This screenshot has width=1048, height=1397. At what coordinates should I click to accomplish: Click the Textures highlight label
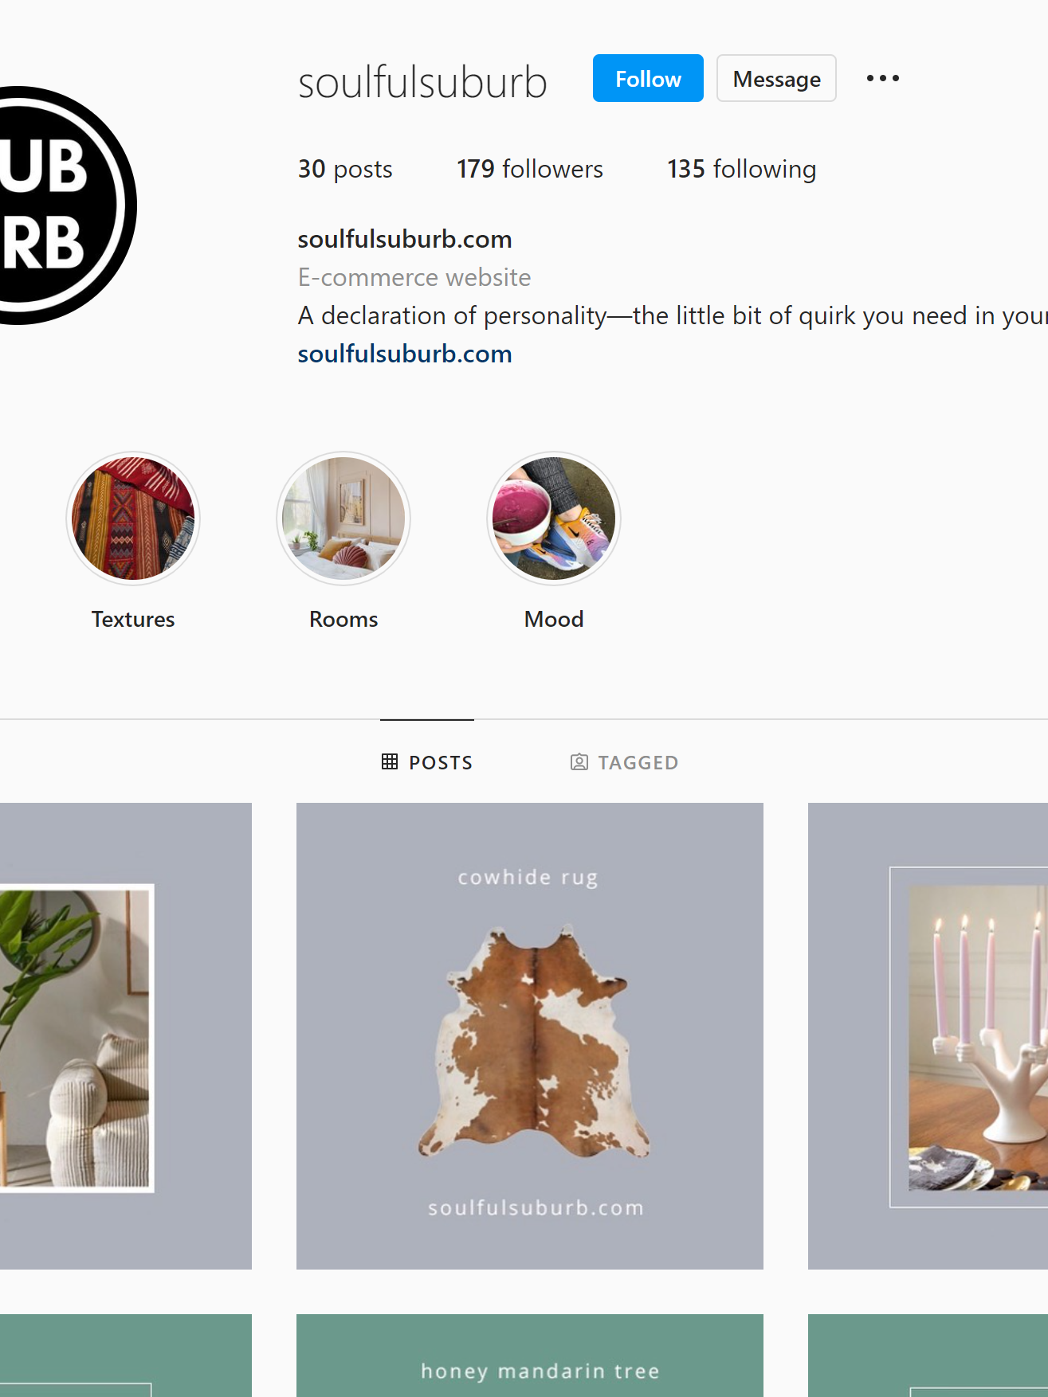point(133,619)
